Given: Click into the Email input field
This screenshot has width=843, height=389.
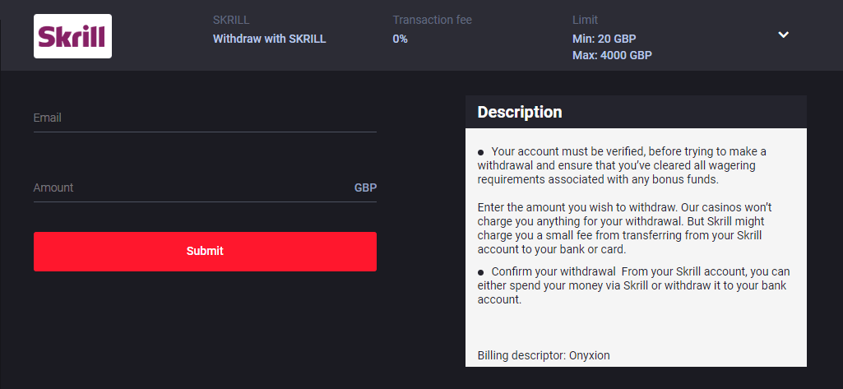Looking at the screenshot, I should point(205,118).
